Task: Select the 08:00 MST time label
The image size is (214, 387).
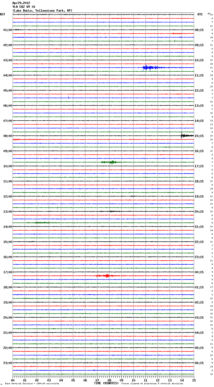Action: tap(8, 136)
